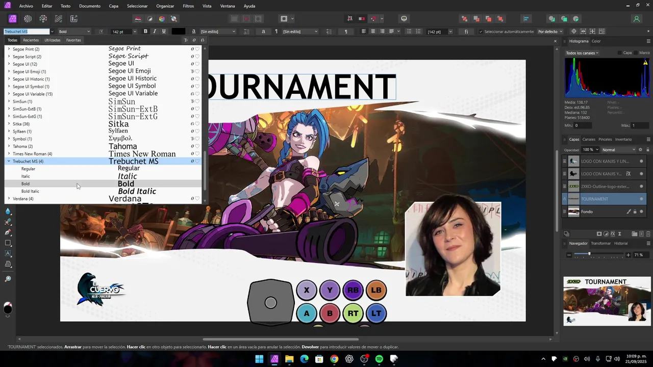This screenshot has width=653, height=367.
Task: Open Todos los canales dropdown
Action: coord(582,53)
